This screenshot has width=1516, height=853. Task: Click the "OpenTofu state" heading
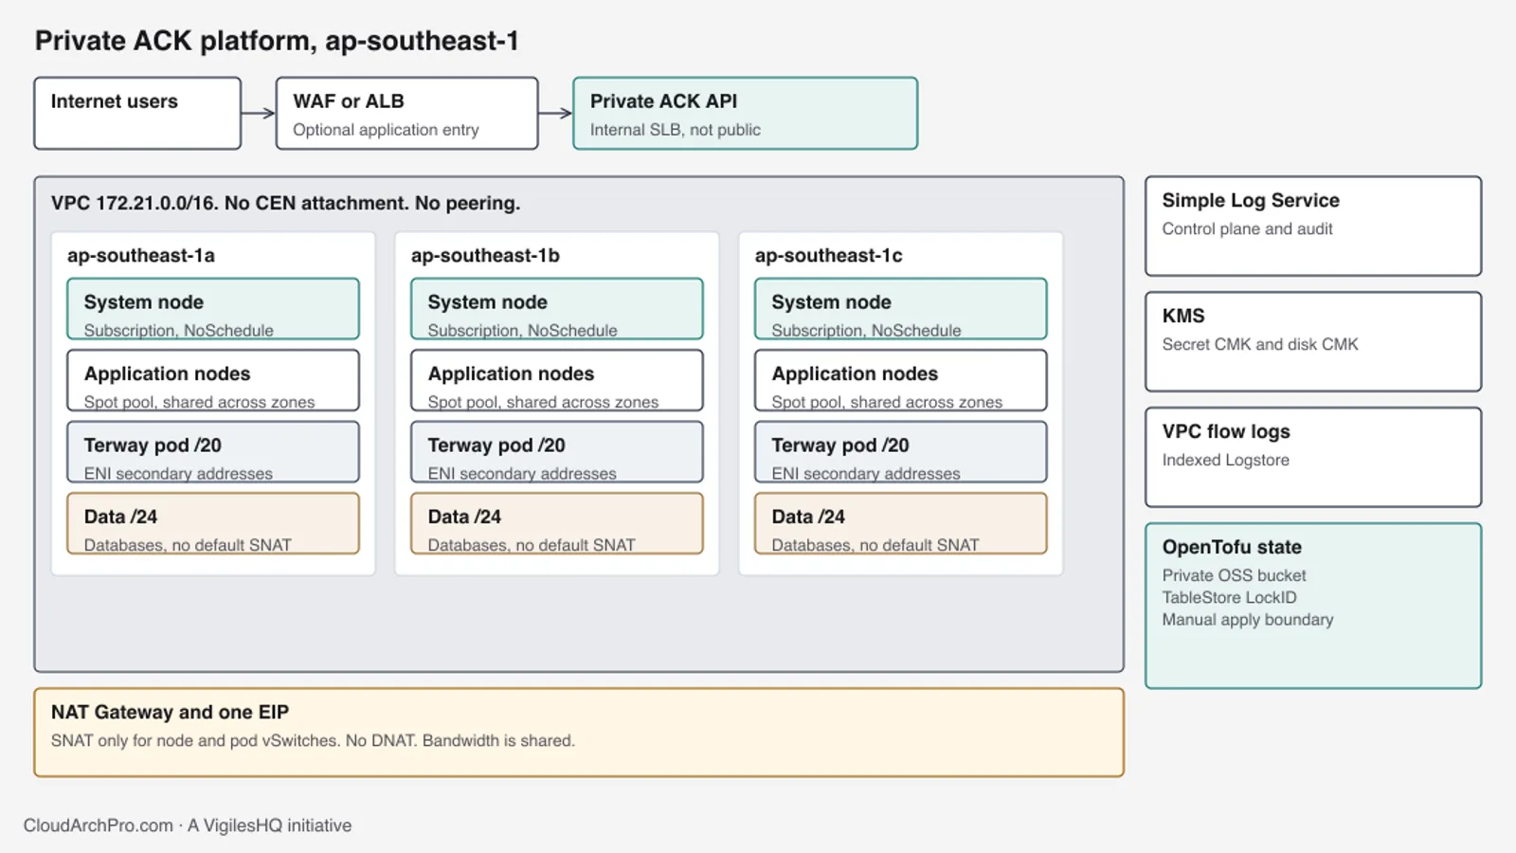click(1232, 547)
